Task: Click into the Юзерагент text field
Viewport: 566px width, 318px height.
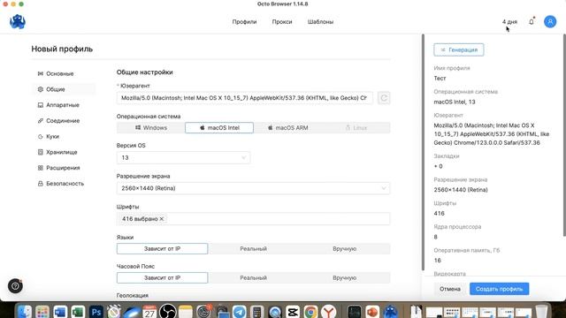Action: coord(244,98)
